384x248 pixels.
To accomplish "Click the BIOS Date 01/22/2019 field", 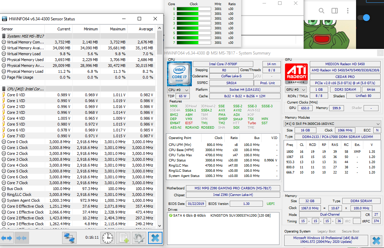I will pyautogui.click(x=196, y=204).
